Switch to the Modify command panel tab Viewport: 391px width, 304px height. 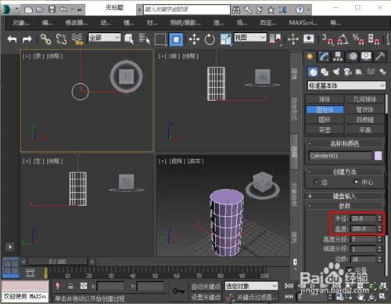coord(324,56)
